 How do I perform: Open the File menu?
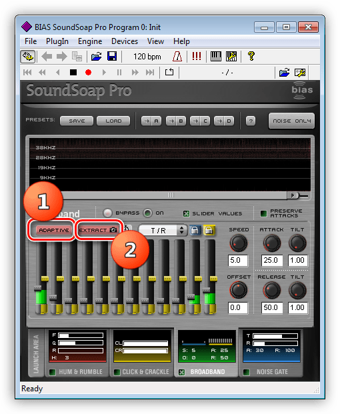coord(31,41)
